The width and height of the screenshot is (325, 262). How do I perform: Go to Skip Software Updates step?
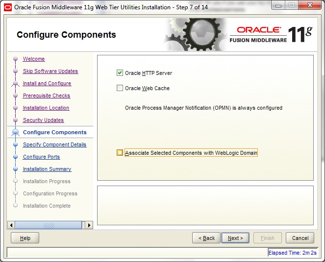[50, 71]
